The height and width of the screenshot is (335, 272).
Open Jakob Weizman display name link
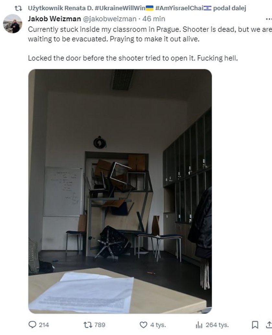tap(54, 19)
